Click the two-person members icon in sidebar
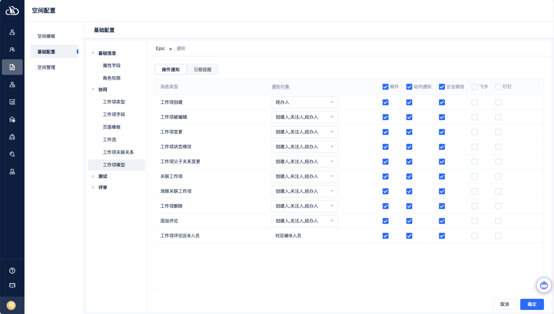554x314 pixels. coord(12,50)
